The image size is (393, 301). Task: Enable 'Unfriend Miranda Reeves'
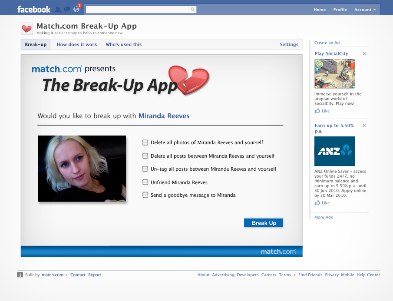coord(145,182)
